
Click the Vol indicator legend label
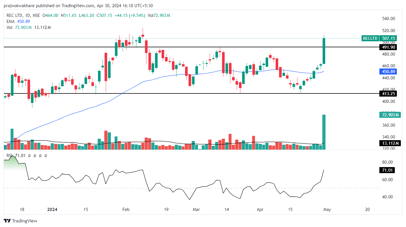[x=10, y=28]
